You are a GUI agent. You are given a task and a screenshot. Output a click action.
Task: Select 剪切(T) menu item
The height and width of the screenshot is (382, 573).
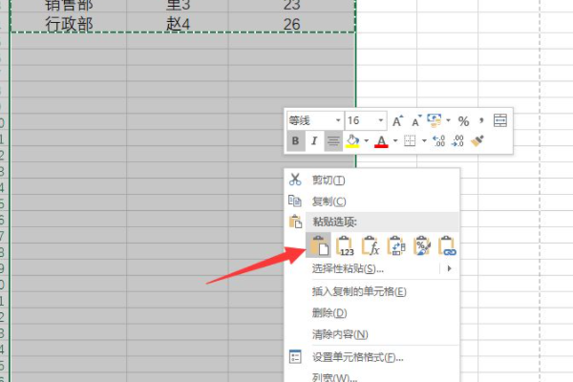point(329,180)
